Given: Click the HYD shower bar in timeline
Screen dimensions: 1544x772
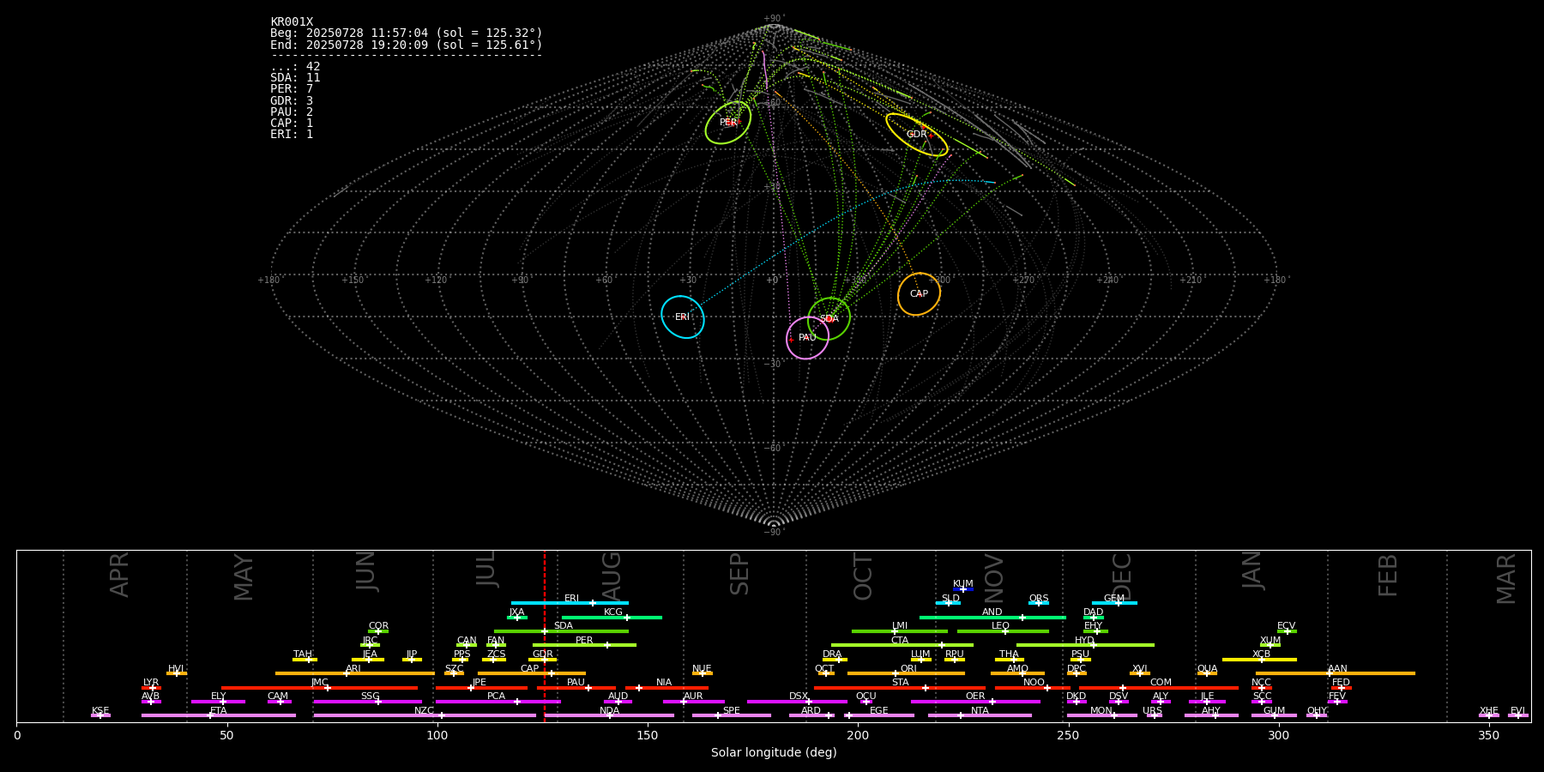Looking at the screenshot, I should [1085, 645].
